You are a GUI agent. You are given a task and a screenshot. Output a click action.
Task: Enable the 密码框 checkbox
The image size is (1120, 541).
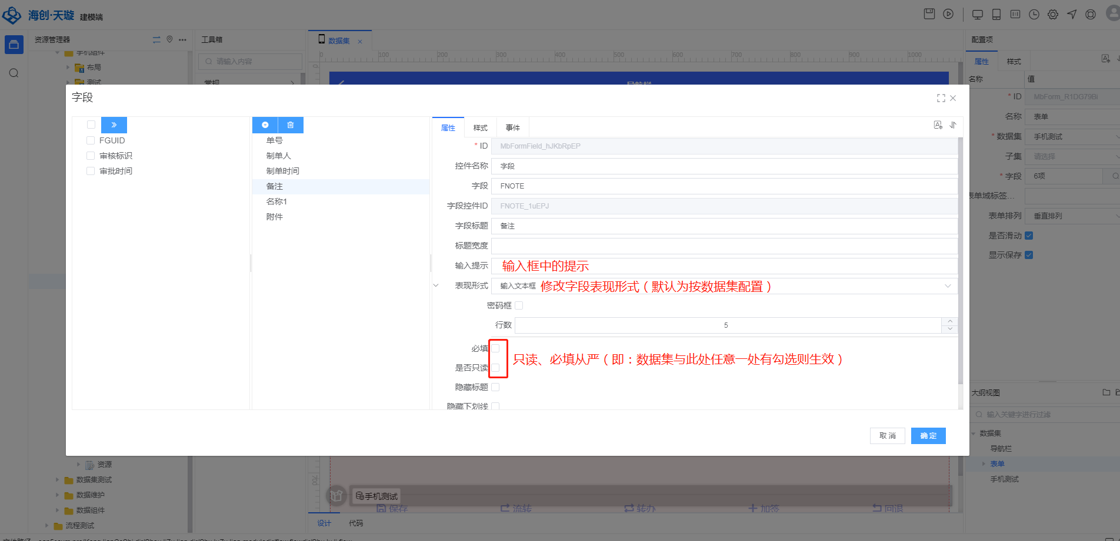(x=519, y=305)
